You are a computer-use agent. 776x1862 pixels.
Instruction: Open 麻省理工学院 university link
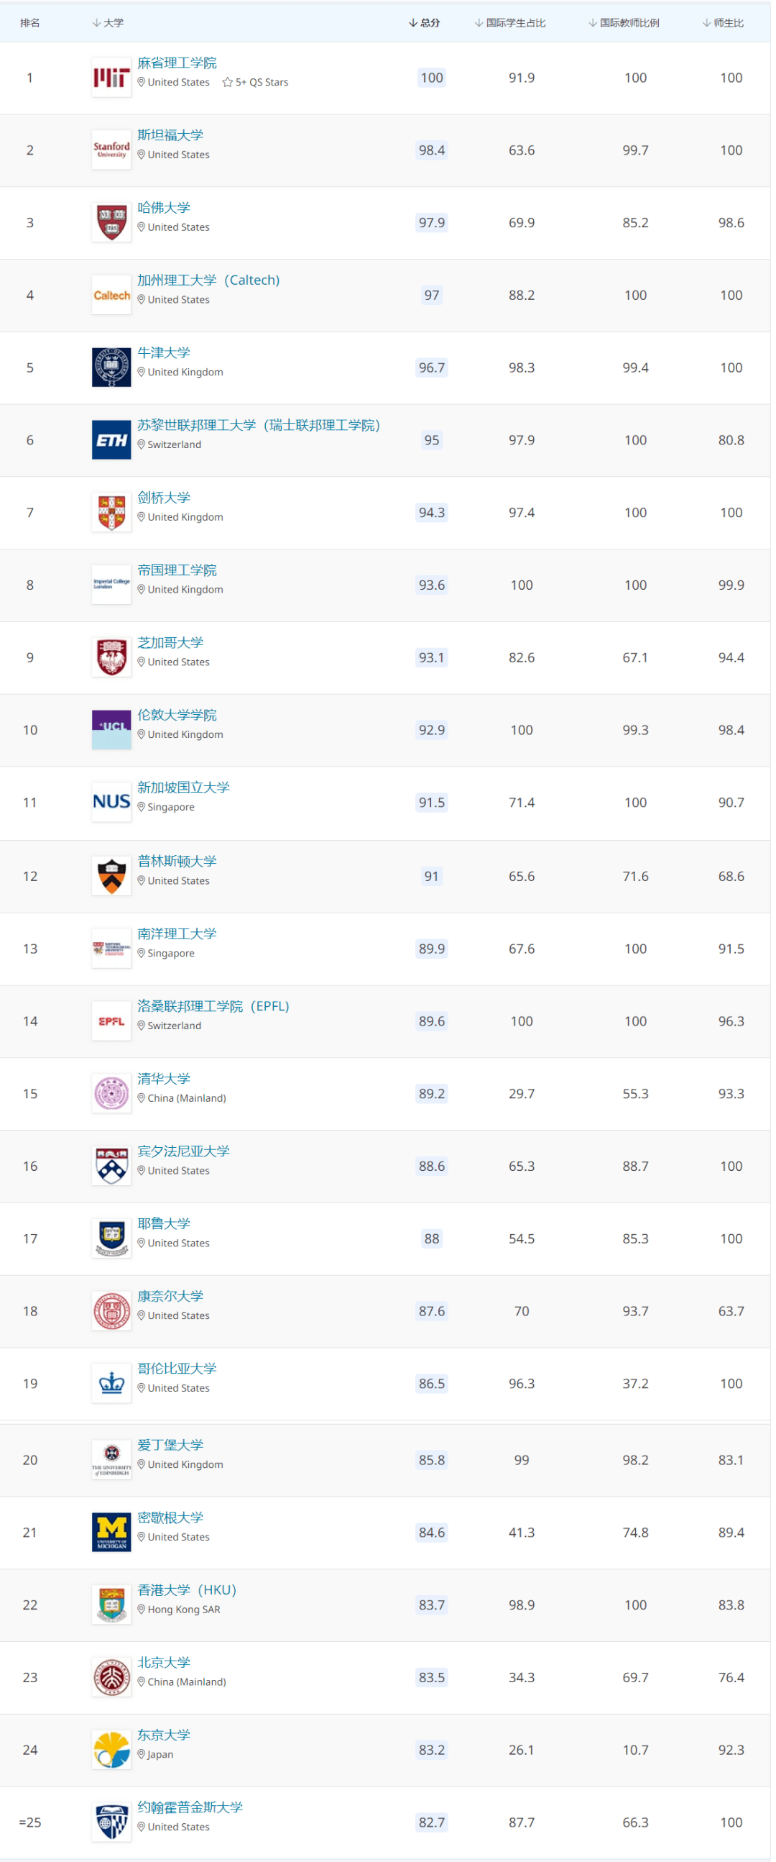(x=178, y=63)
